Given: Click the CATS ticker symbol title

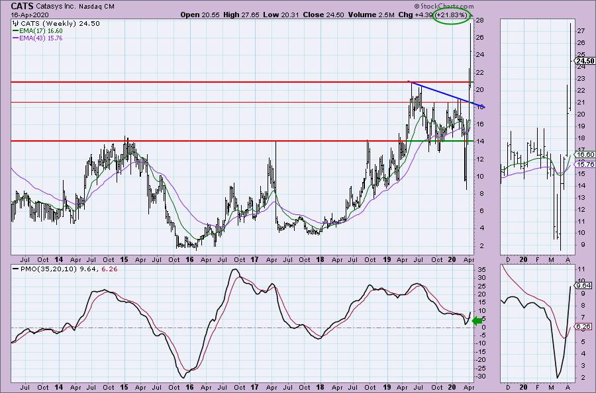Looking at the screenshot, I should pos(22,6).
